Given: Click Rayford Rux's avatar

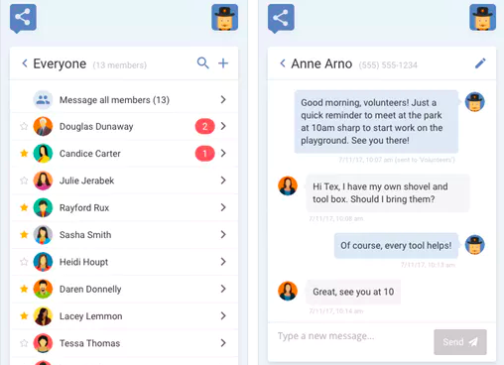Looking at the screenshot, I should pos(43,207).
